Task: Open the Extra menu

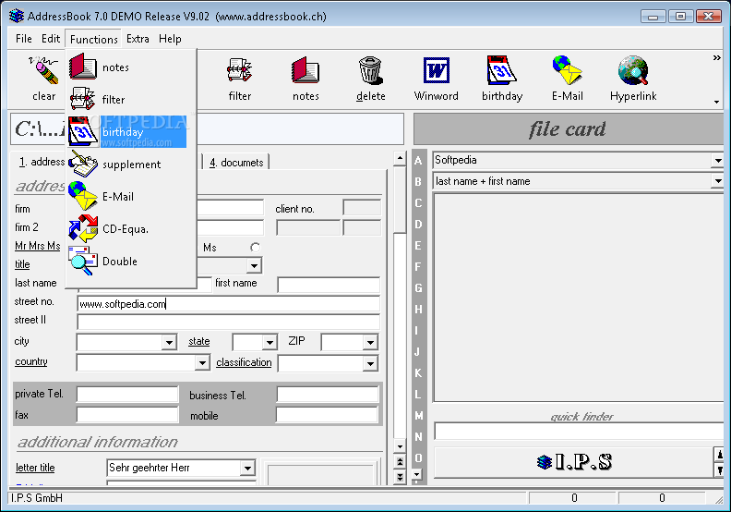Action: [138, 39]
